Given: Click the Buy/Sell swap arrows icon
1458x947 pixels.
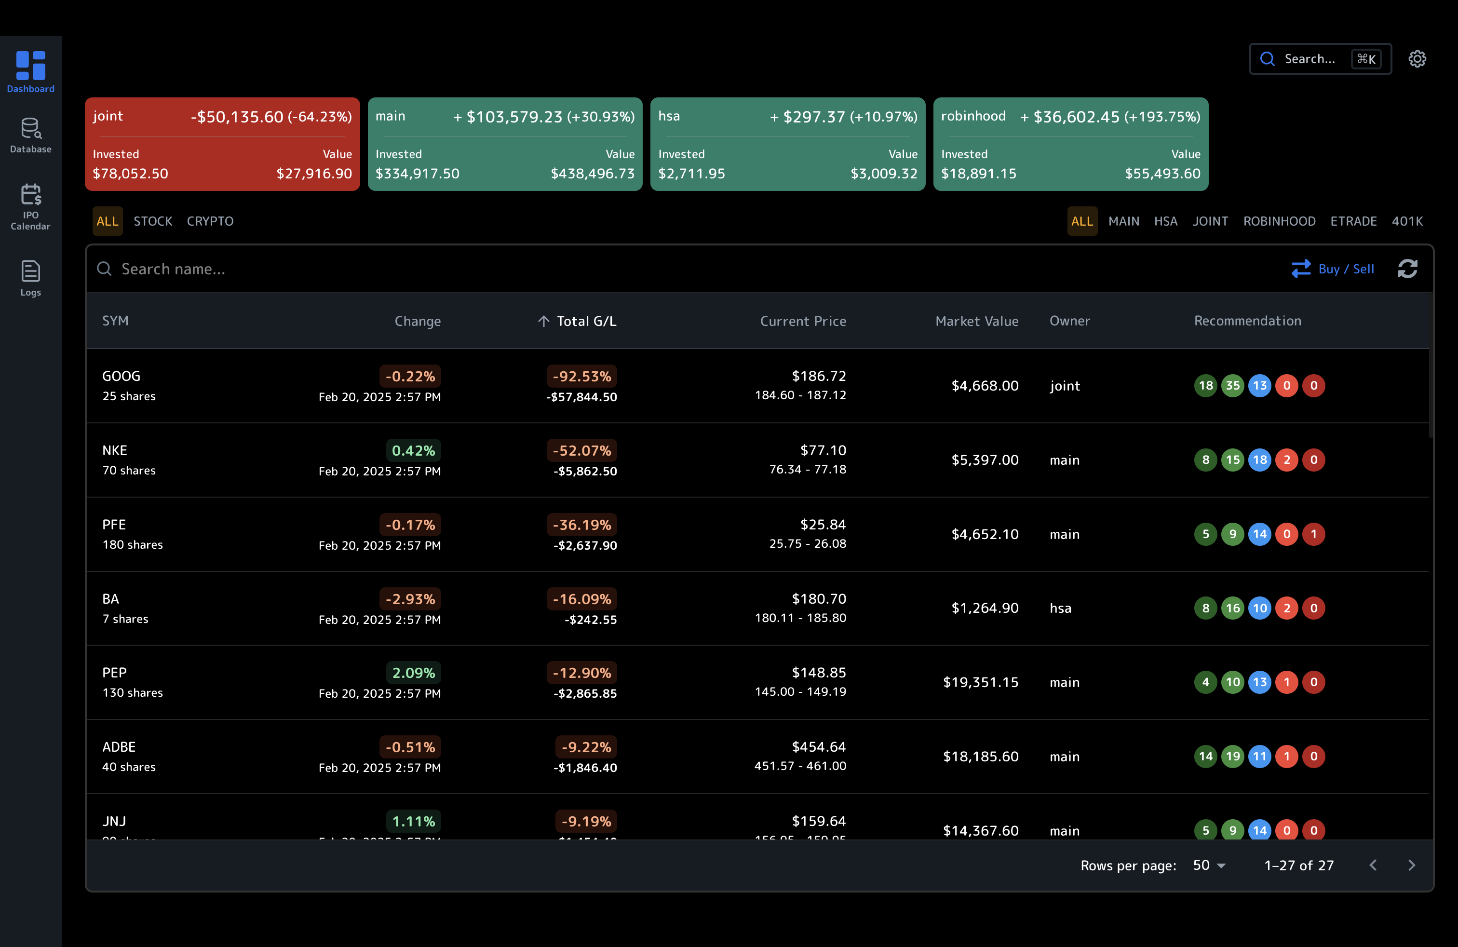Looking at the screenshot, I should 1301,269.
